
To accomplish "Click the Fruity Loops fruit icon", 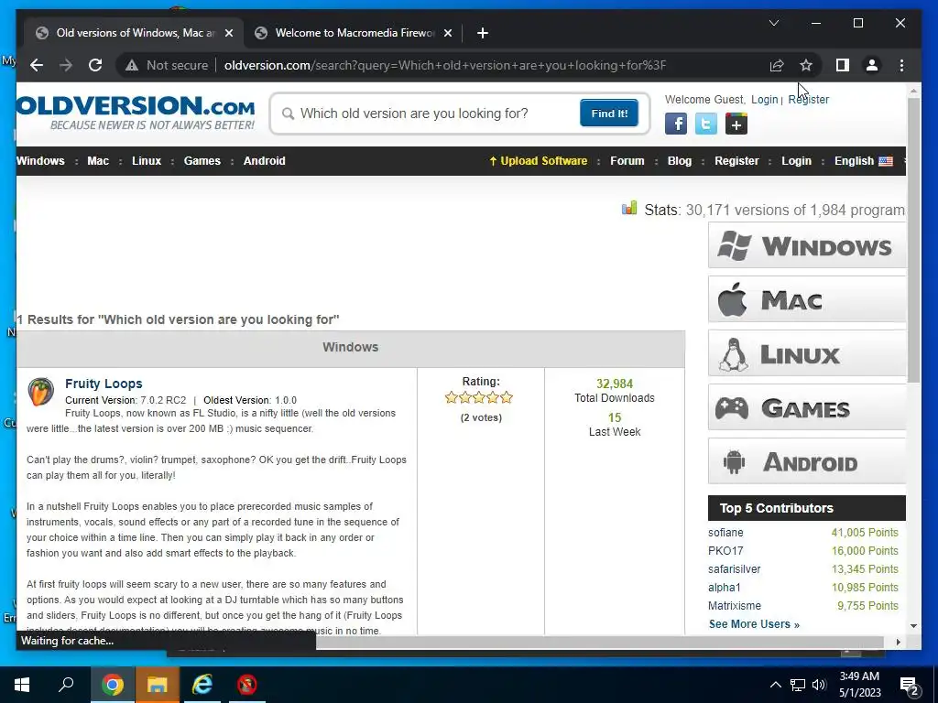I will click(x=40, y=392).
